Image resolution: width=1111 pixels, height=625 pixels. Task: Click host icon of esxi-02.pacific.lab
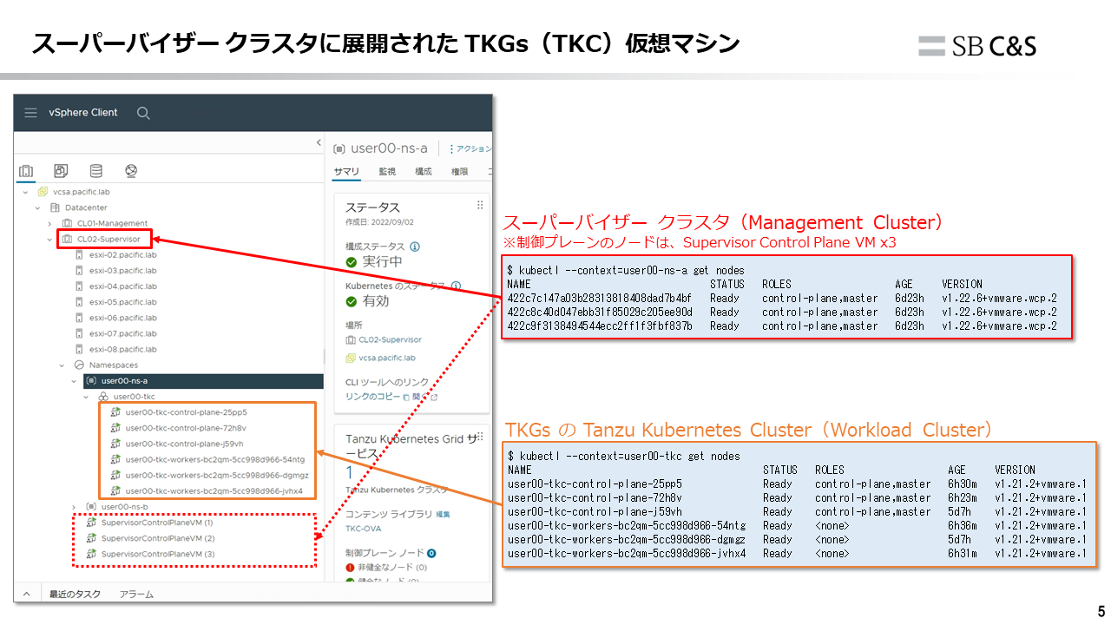click(80, 255)
